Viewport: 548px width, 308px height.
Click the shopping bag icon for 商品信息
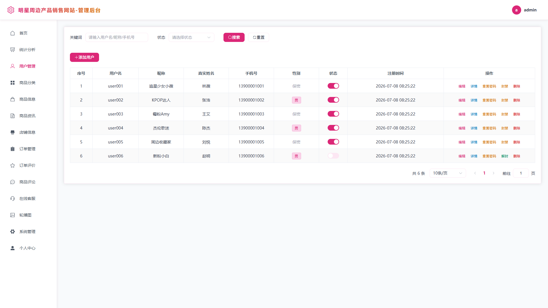point(13,99)
